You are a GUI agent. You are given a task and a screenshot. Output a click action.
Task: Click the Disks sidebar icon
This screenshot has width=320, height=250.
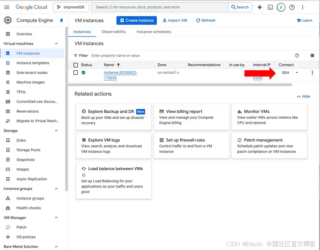[x=8, y=140]
